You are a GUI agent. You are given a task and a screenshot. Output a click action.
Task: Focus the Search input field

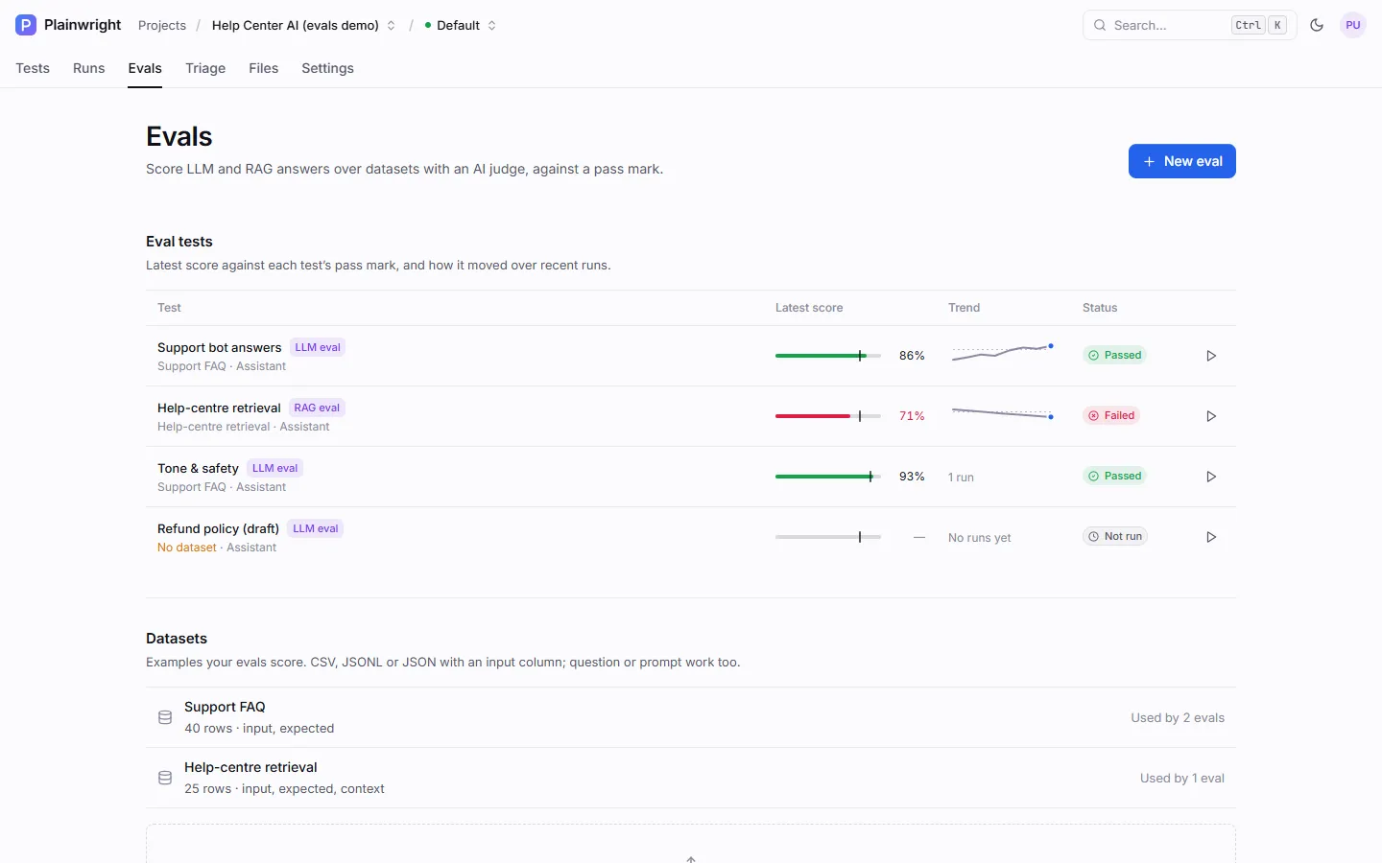(x=1189, y=25)
